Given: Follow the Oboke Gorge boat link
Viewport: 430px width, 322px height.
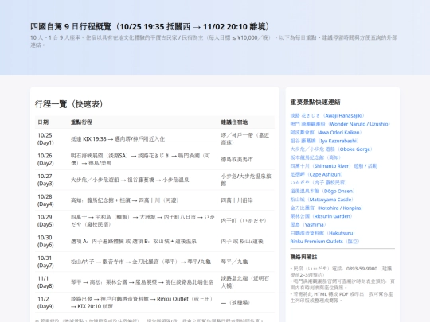Looking at the screenshot, I should [331, 149].
